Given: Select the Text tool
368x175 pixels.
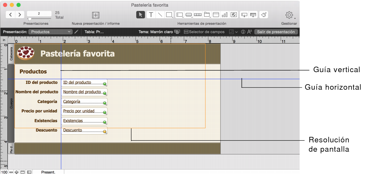Looking at the screenshot, I should (151, 15).
